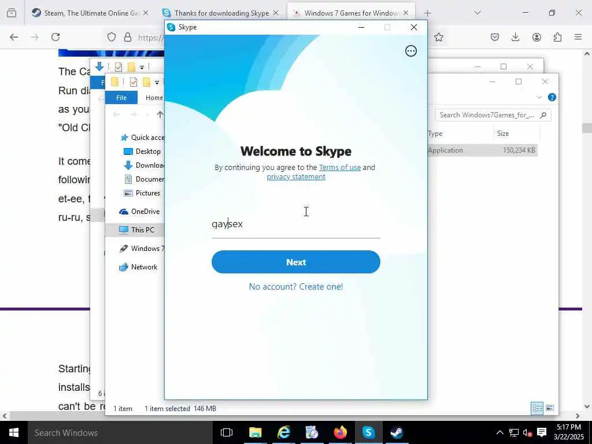Open the Firefox list all tabs dropdown
This screenshot has width=592, height=444.
tap(477, 13)
